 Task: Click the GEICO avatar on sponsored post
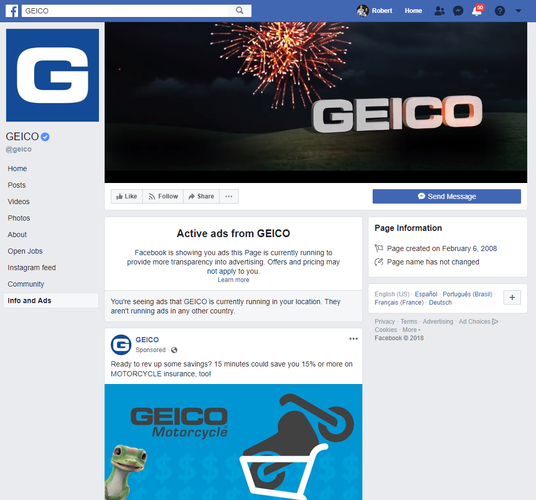tap(121, 344)
